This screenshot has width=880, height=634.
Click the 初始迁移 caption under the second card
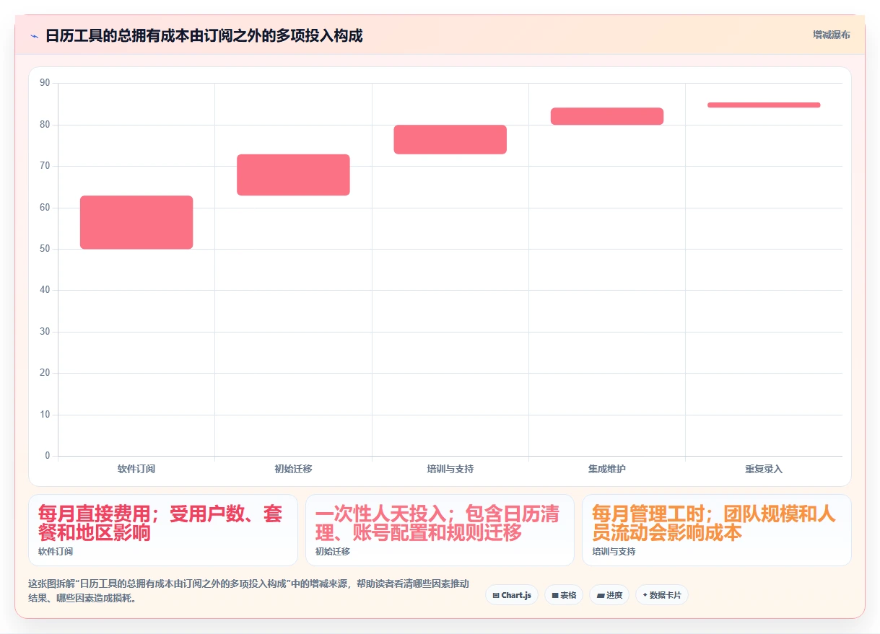click(333, 552)
